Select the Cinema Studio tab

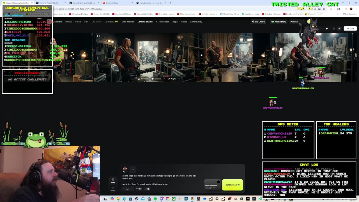pyautogui.click(x=145, y=22)
